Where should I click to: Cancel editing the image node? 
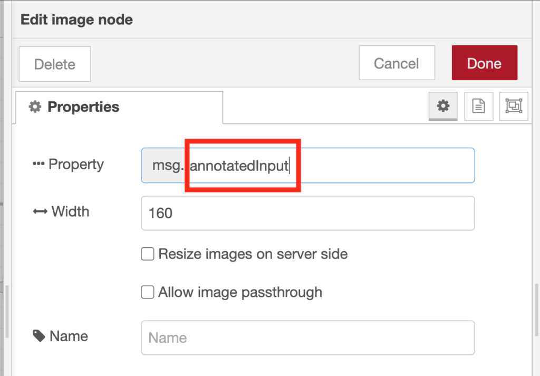coord(397,63)
